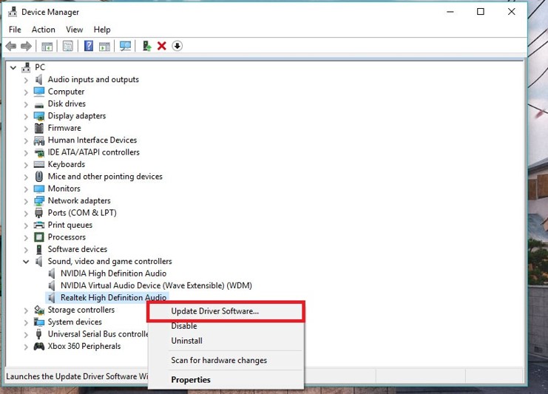This screenshot has width=548, height=394.
Task: Expand the Network adapters category
Action: (26, 201)
